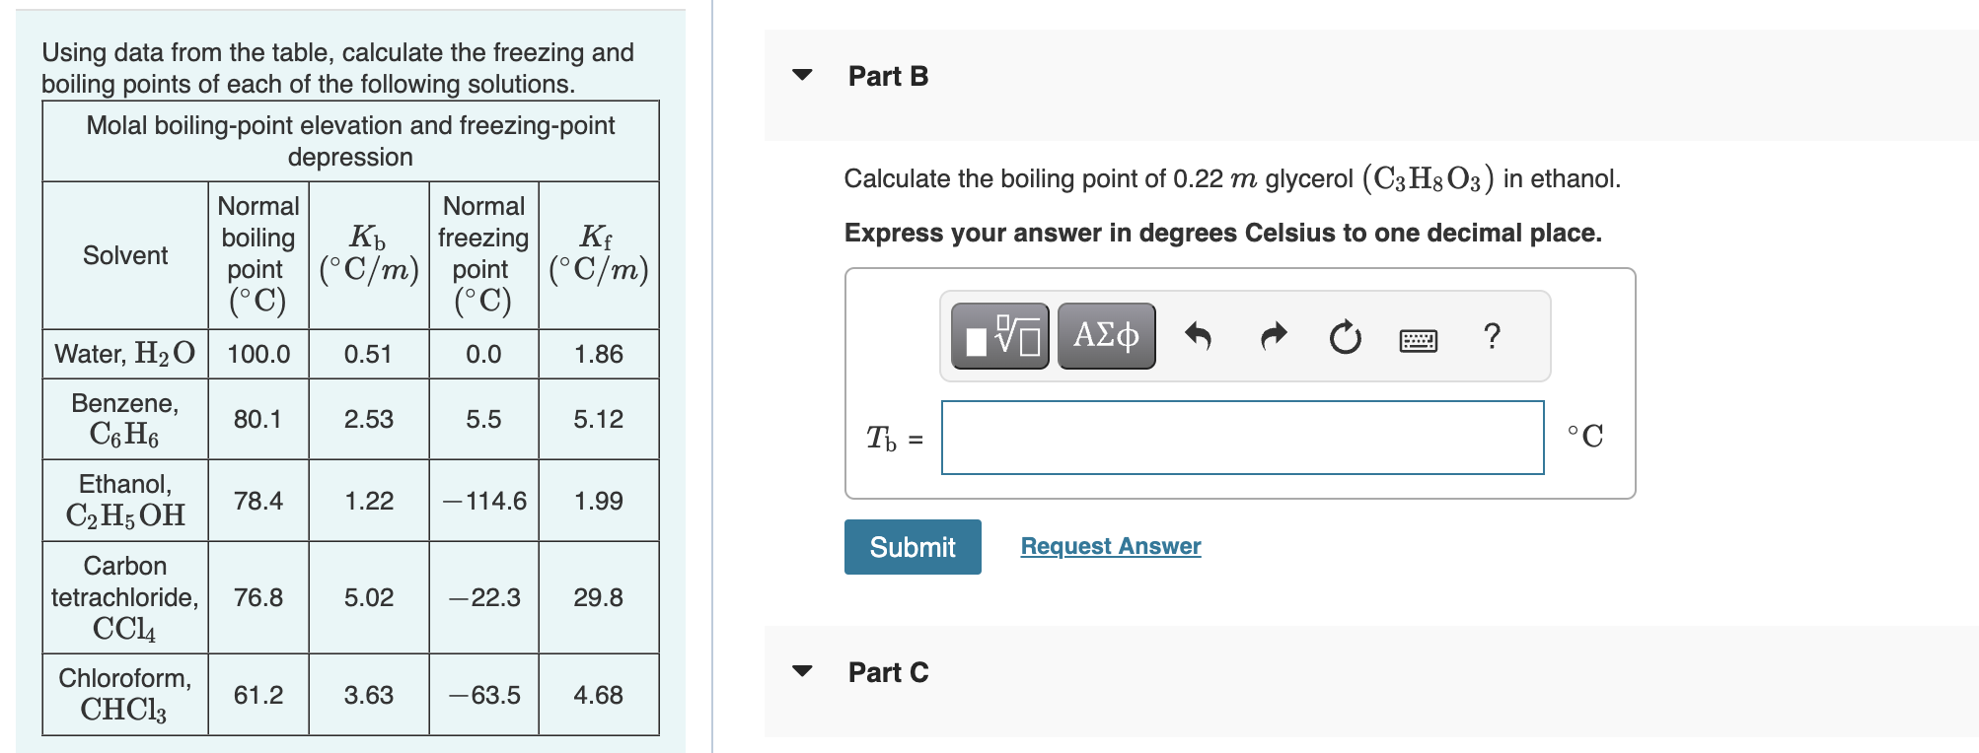This screenshot has width=1979, height=753.
Task: Click the Request Answer link
Action: point(1111,546)
